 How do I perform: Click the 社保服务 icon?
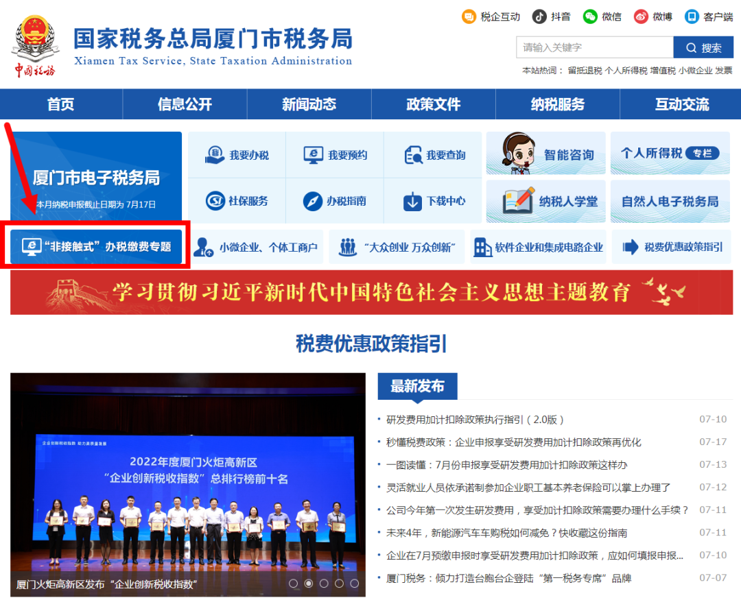(x=215, y=201)
